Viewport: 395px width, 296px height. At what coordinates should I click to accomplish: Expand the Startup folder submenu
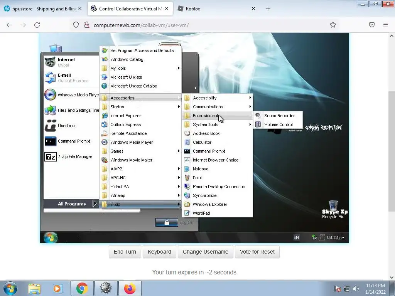coord(140,107)
